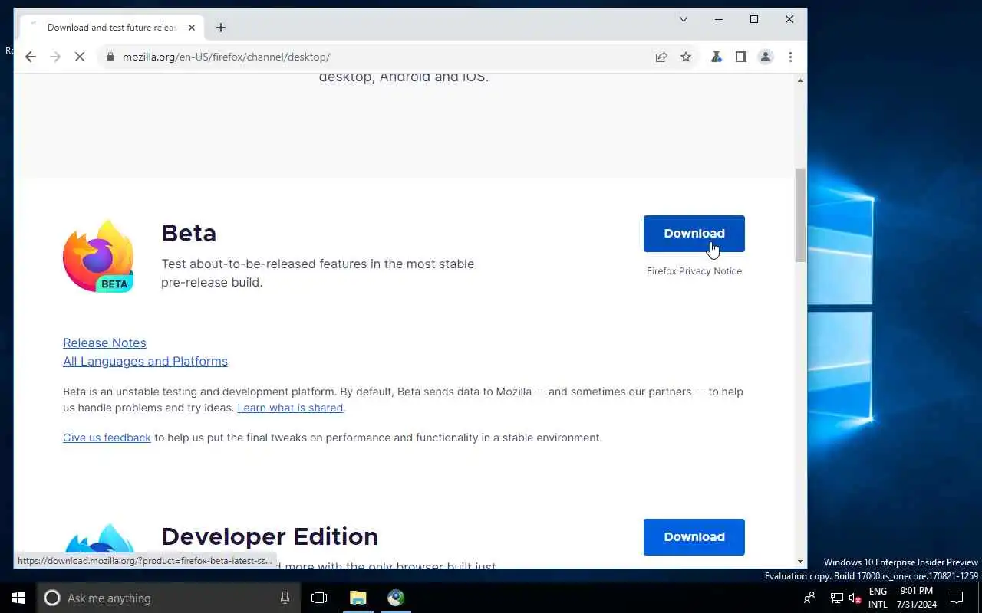Open Task View on the taskbar
Screen dimensions: 982x613
tap(319, 598)
